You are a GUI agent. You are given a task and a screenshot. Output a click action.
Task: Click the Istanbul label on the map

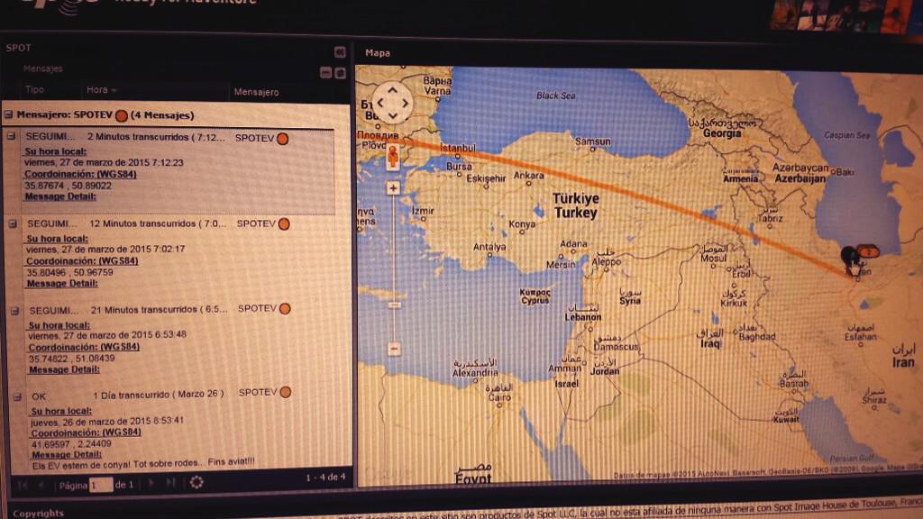tap(457, 149)
